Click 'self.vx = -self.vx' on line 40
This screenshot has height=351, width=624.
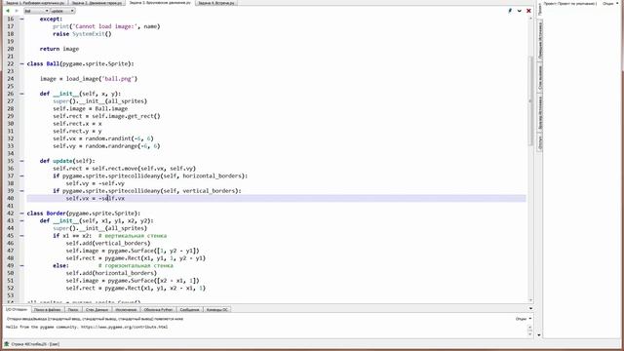click(x=96, y=198)
